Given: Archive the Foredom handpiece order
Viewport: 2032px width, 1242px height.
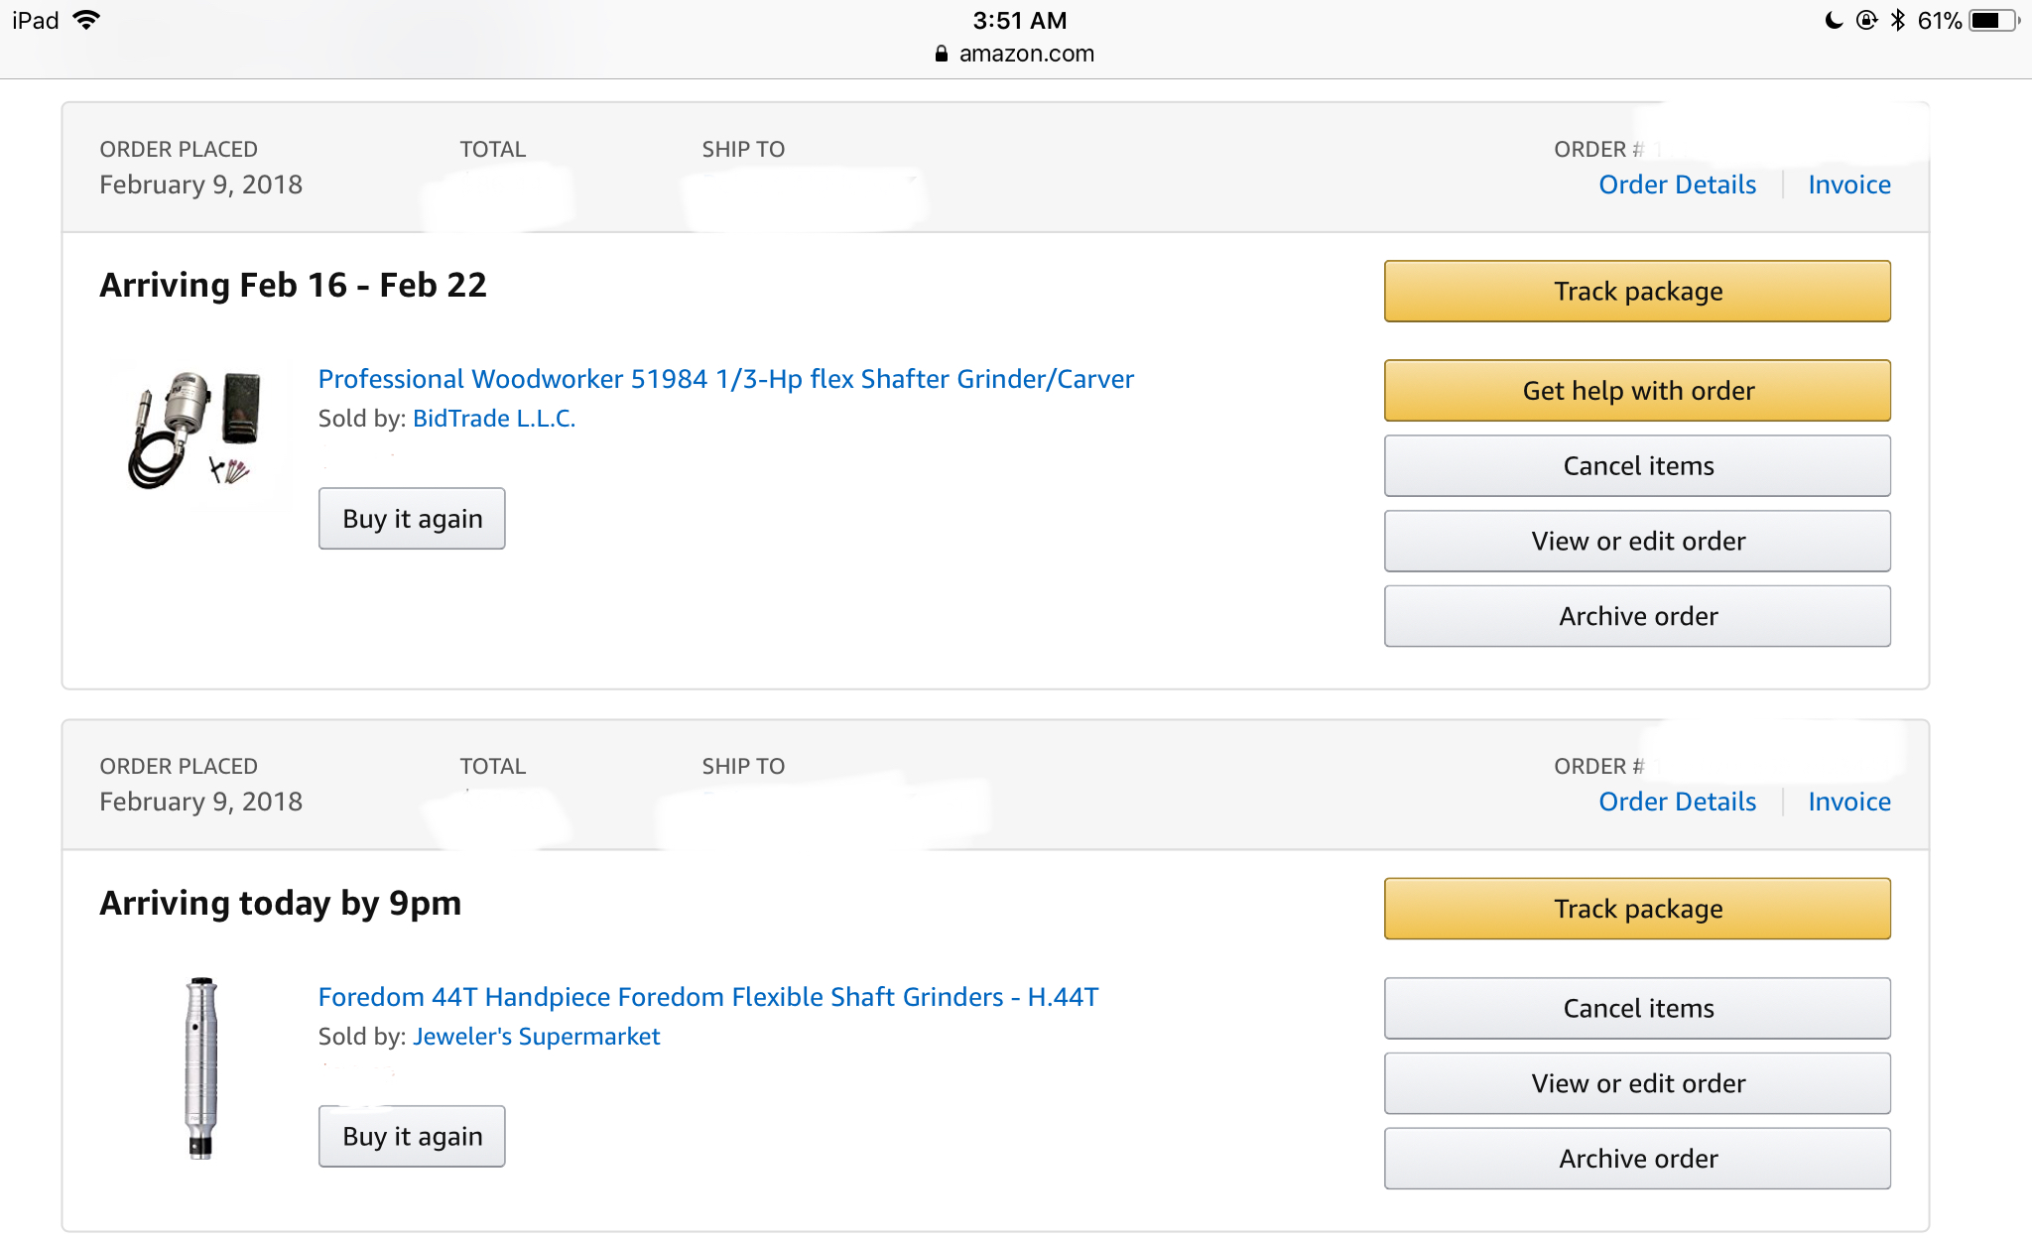Looking at the screenshot, I should (x=1637, y=1159).
